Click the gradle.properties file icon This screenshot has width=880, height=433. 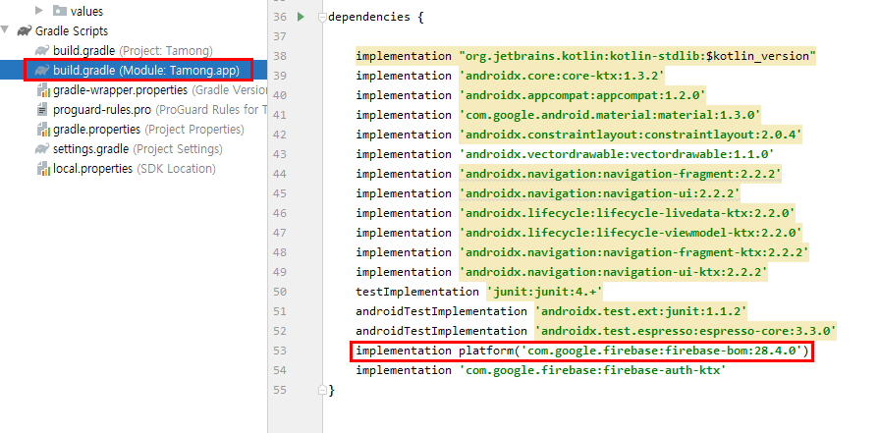42,130
